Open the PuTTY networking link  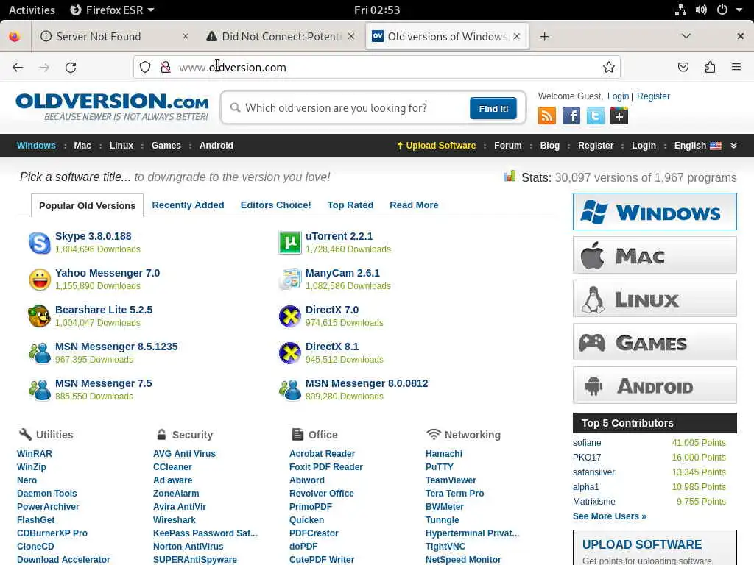tap(440, 467)
